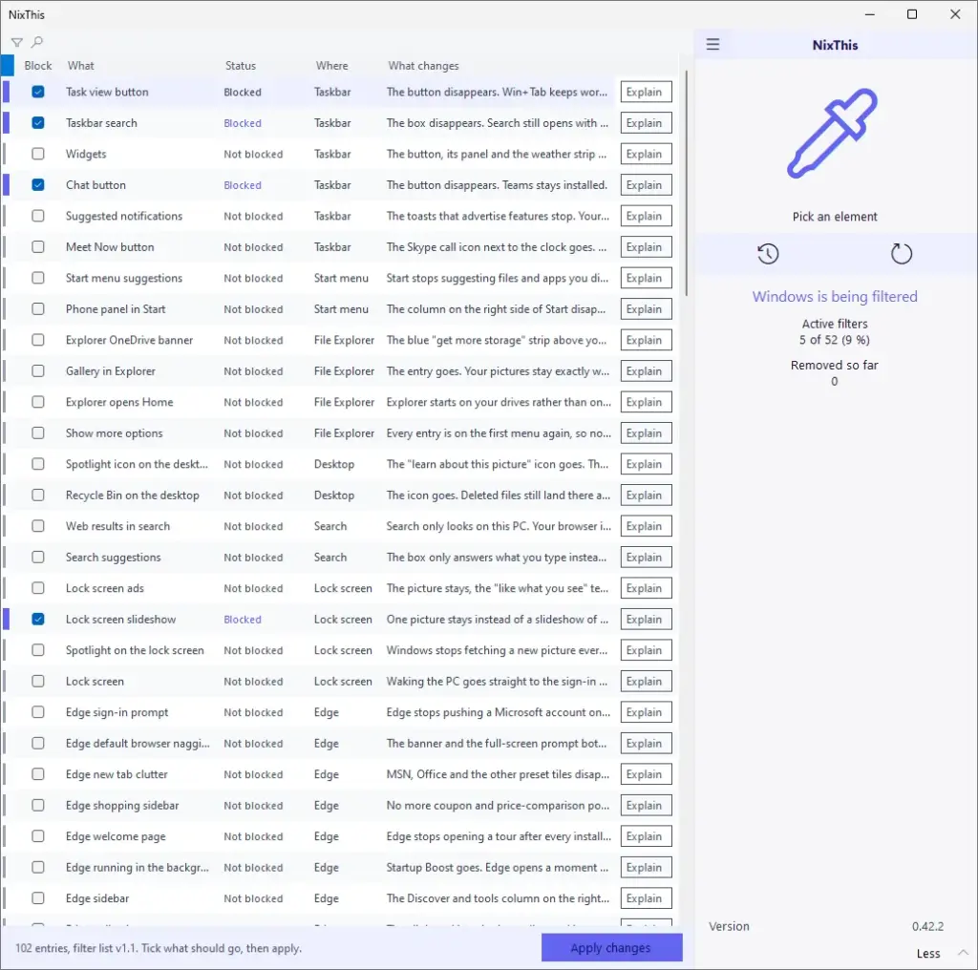Image resolution: width=978 pixels, height=970 pixels.
Task: Uncheck the Task view button checkbox
Action: (38, 92)
